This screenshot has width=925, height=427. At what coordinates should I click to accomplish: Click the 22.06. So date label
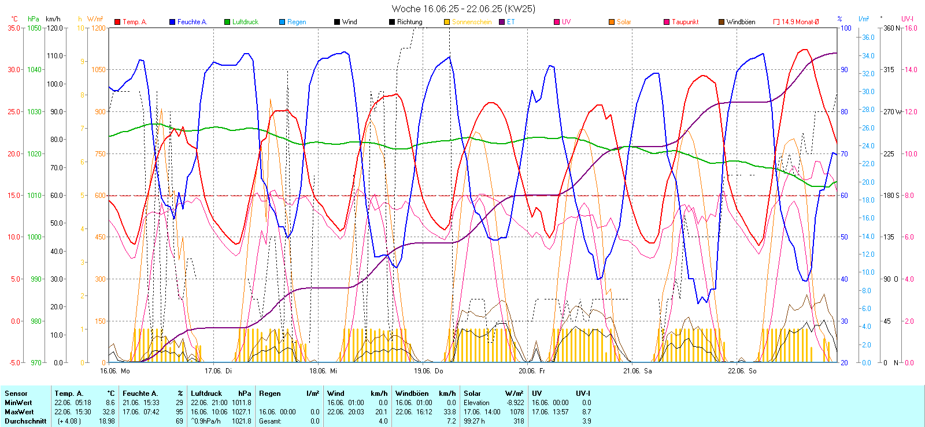point(742,371)
